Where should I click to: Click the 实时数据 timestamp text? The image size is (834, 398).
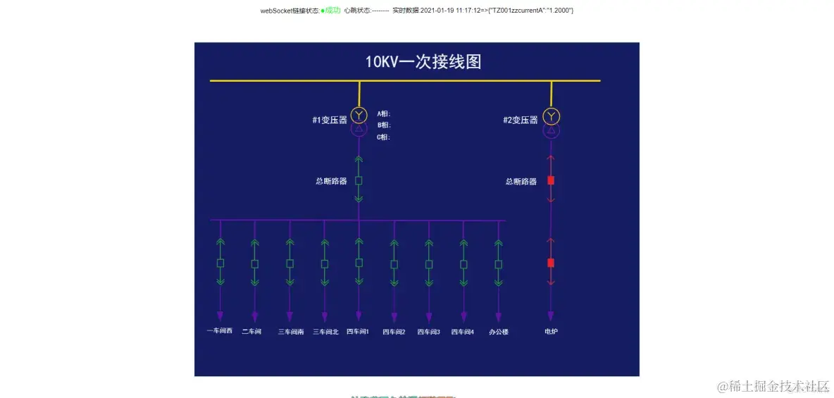(483, 11)
